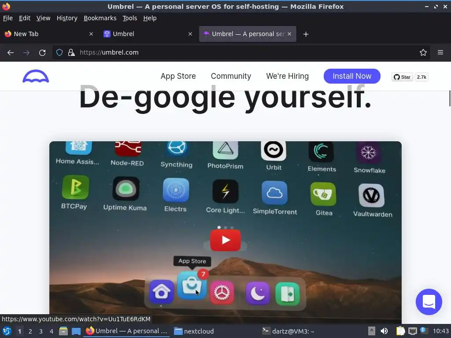Click the Node-RED app icon

(x=128, y=149)
